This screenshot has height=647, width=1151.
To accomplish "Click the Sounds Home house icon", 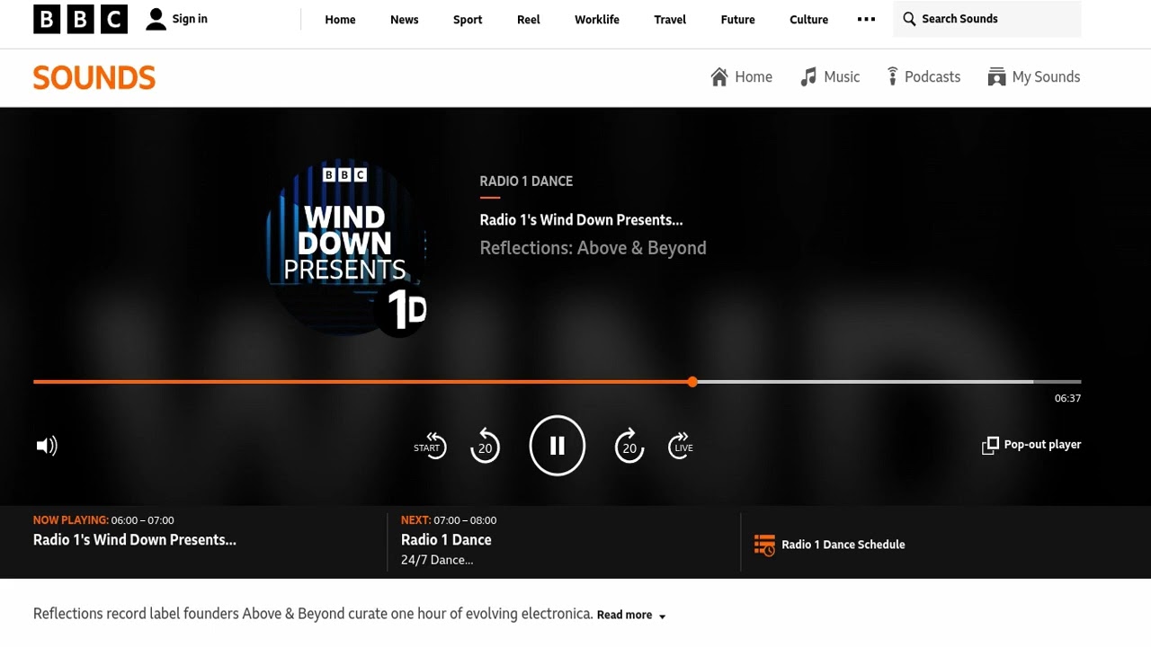I will (718, 77).
